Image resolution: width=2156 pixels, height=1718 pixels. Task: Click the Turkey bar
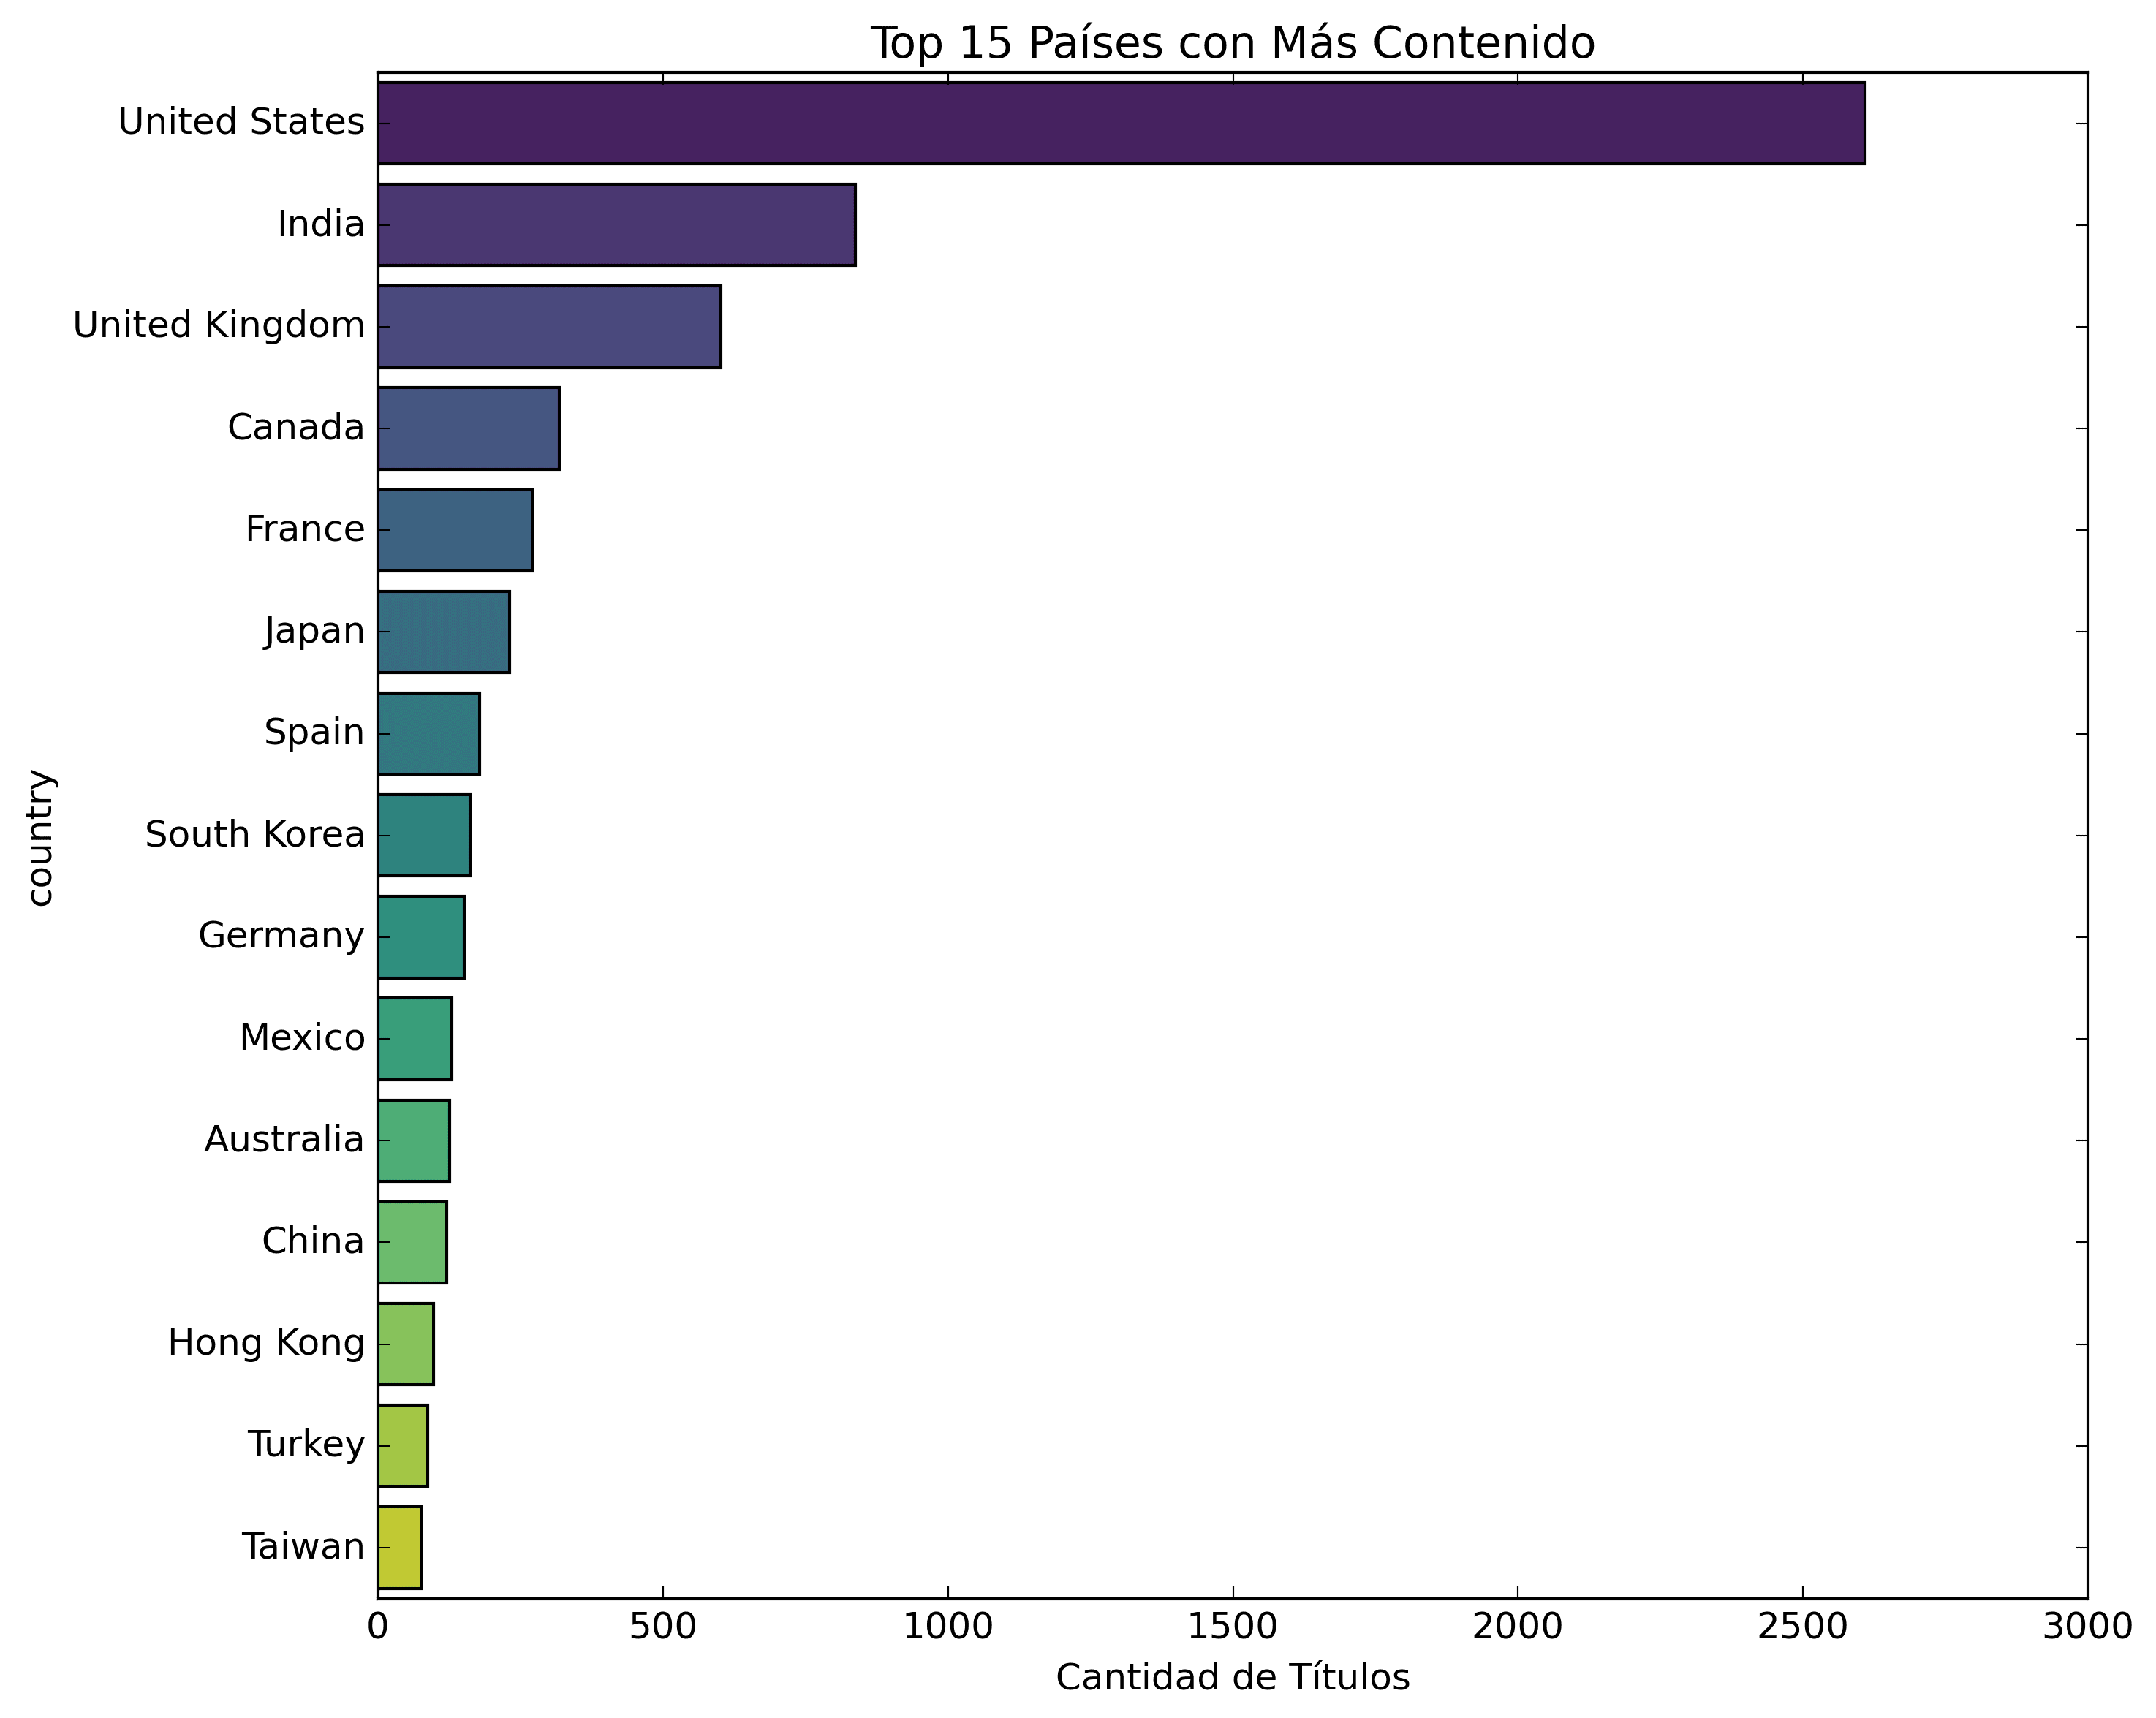tap(402, 1445)
